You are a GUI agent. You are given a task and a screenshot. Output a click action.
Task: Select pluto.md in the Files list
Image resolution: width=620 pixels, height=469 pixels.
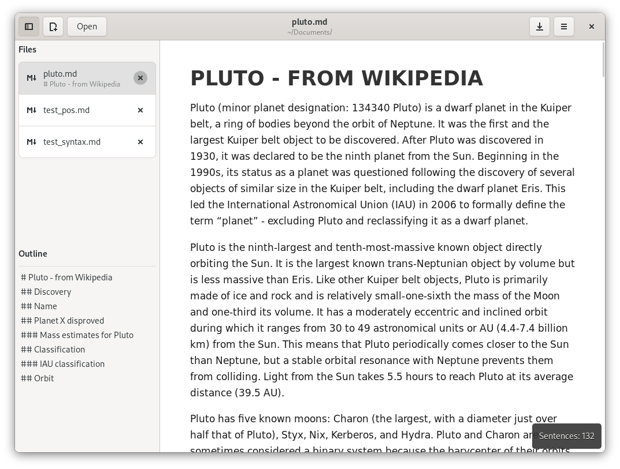point(87,78)
